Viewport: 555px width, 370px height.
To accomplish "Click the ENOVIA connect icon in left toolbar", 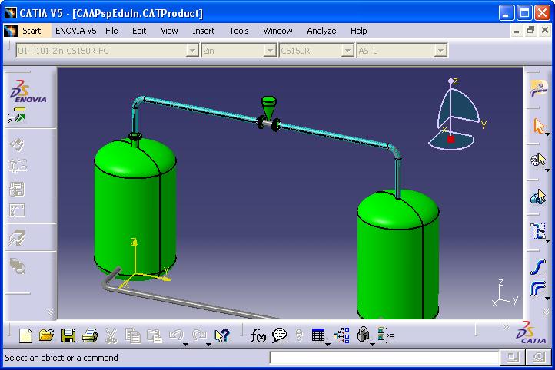I will pos(17,117).
